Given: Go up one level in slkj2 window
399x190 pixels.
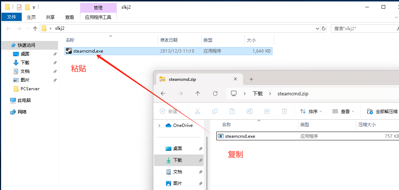Looking at the screenshot, I should point(36,29).
